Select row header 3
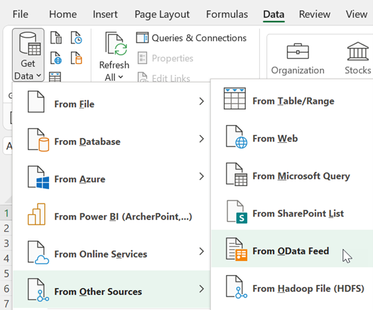Image resolution: width=373 pixels, height=310 pixels. (x=7, y=243)
